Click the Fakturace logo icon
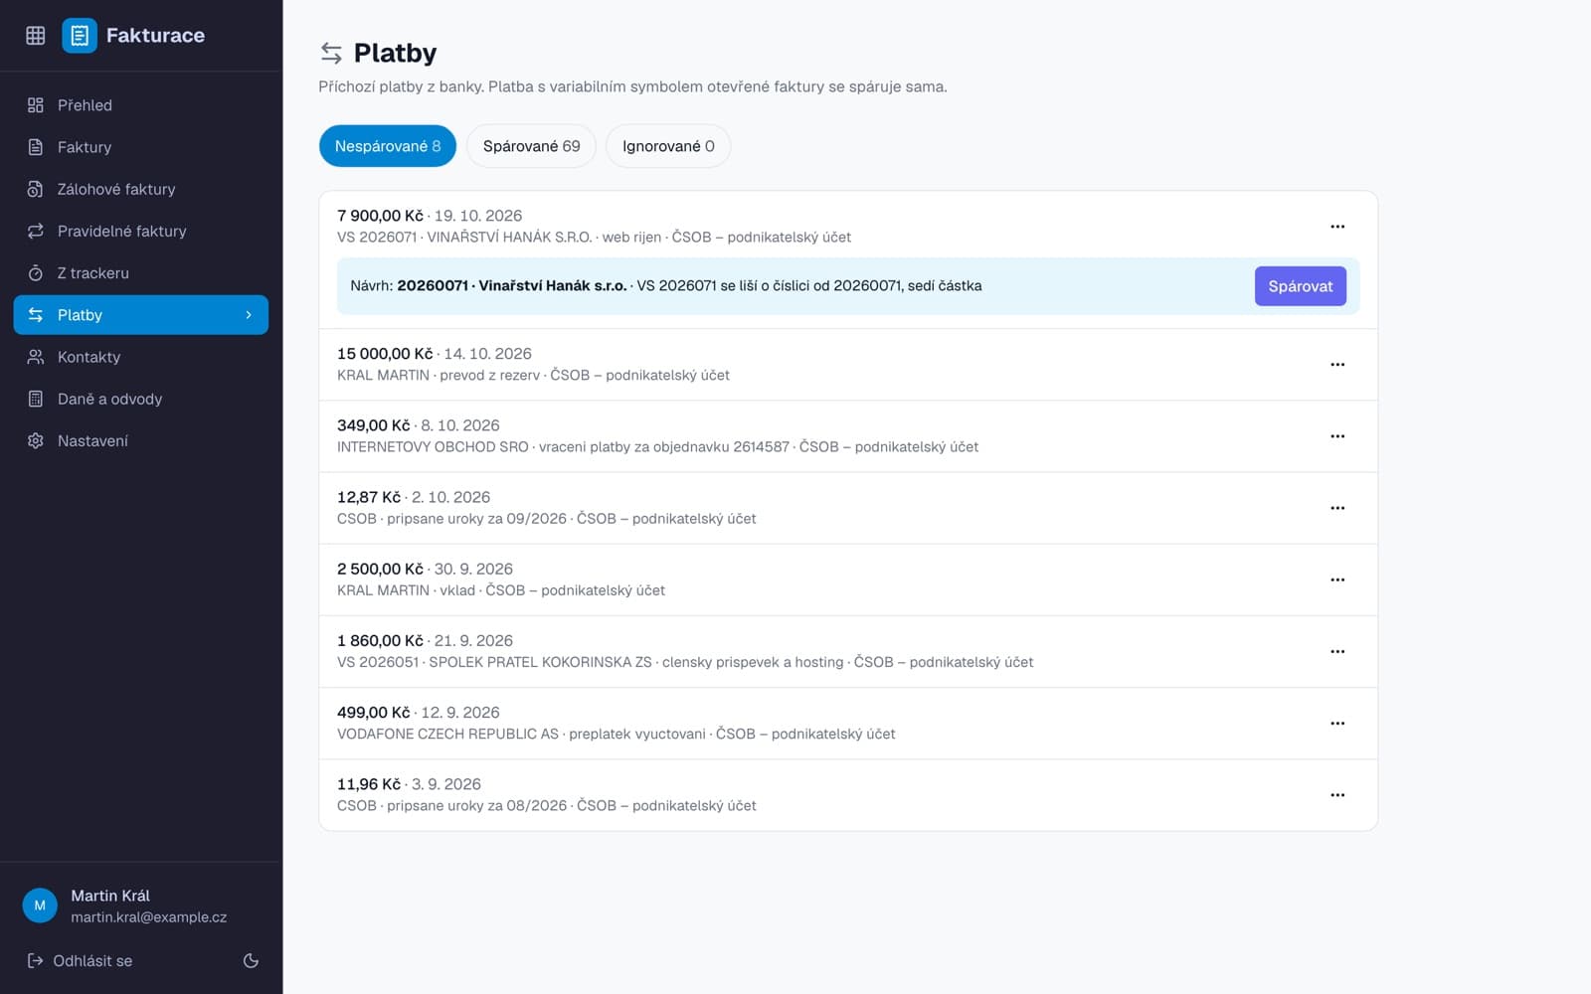The width and height of the screenshot is (1591, 994). tap(80, 36)
